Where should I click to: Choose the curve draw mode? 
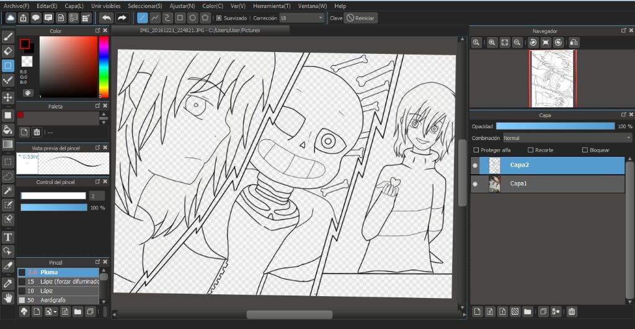click(167, 18)
